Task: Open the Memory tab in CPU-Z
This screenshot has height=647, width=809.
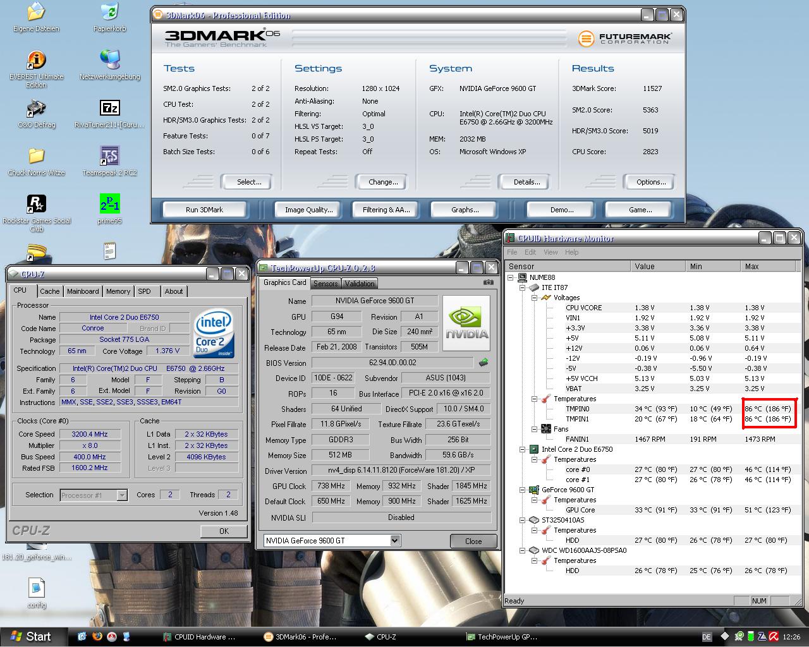Action: click(x=118, y=291)
